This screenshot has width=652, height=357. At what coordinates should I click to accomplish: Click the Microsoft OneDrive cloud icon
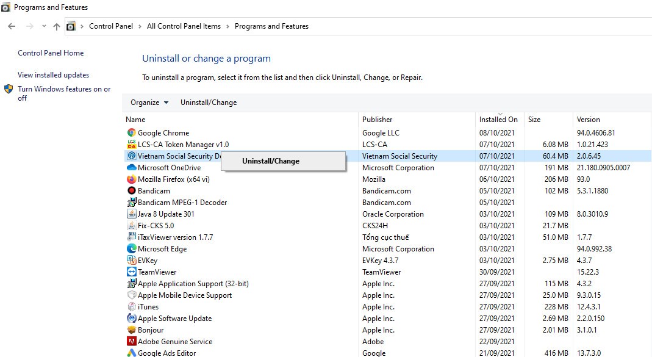pos(131,168)
